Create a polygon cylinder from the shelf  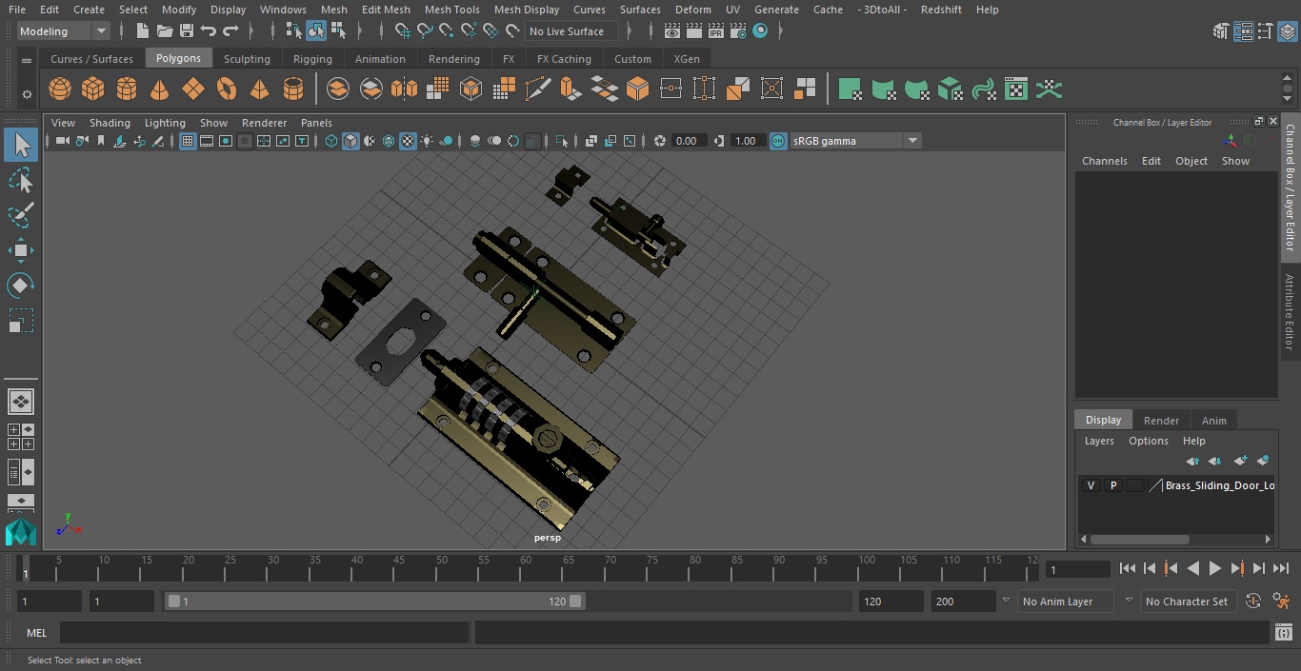pyautogui.click(x=127, y=89)
